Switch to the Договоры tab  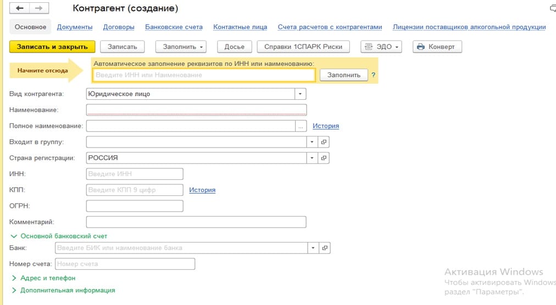(119, 27)
